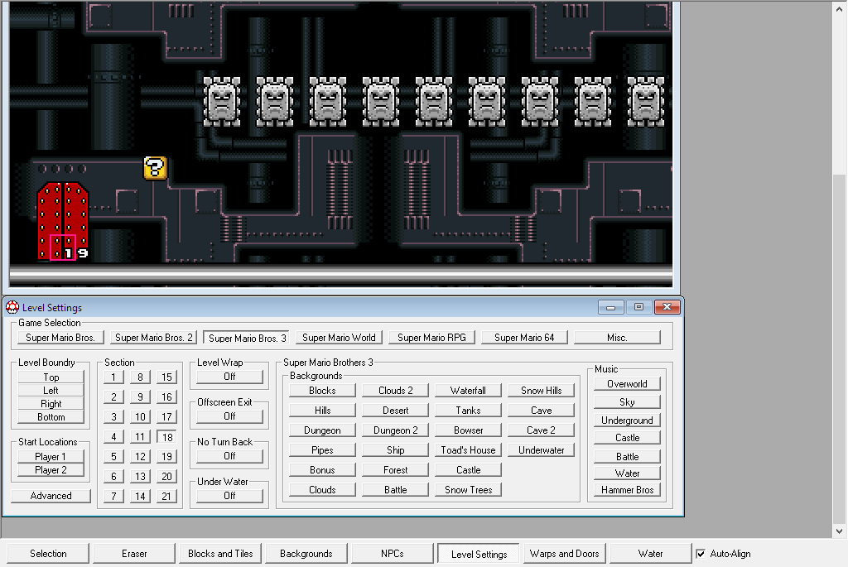Select Underground music
Screen dimensions: 848x567
pos(628,420)
